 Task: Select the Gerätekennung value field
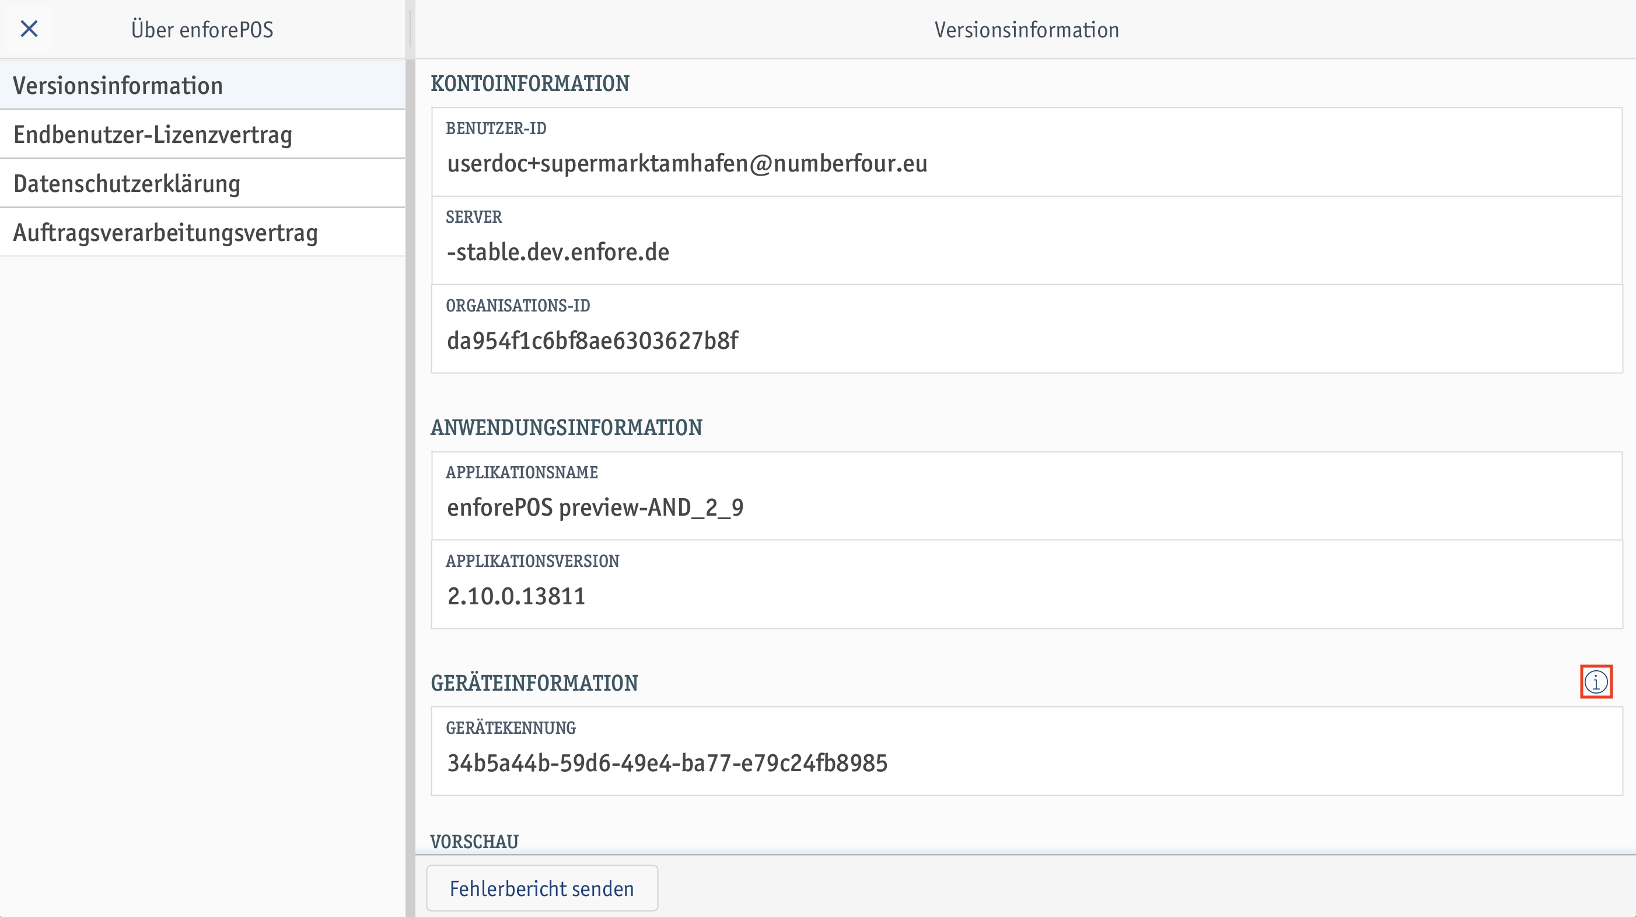click(x=1026, y=751)
